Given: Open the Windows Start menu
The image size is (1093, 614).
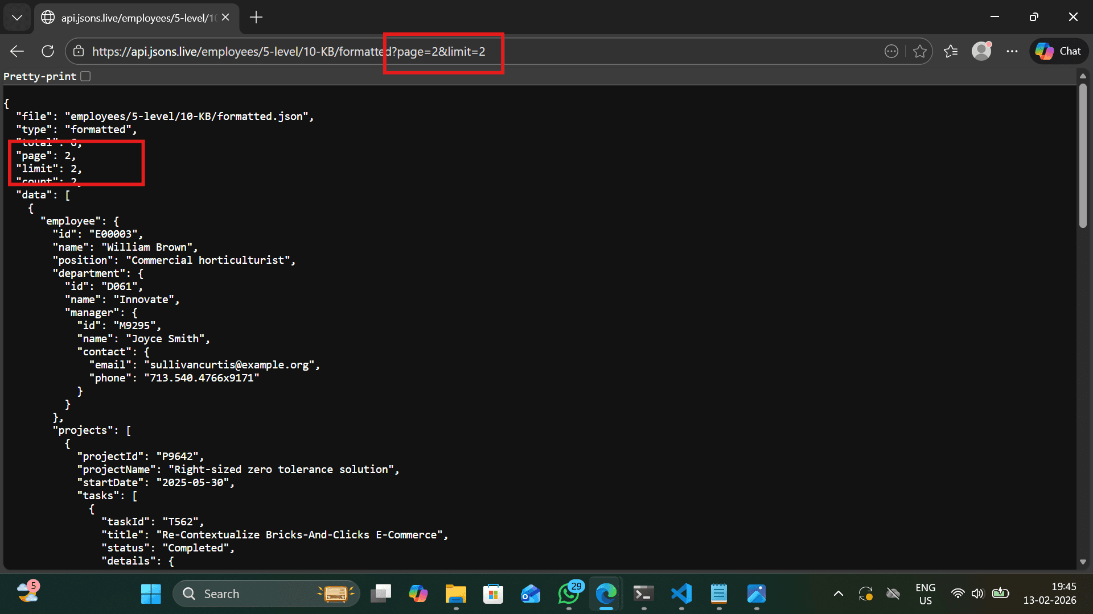Looking at the screenshot, I should 151,594.
